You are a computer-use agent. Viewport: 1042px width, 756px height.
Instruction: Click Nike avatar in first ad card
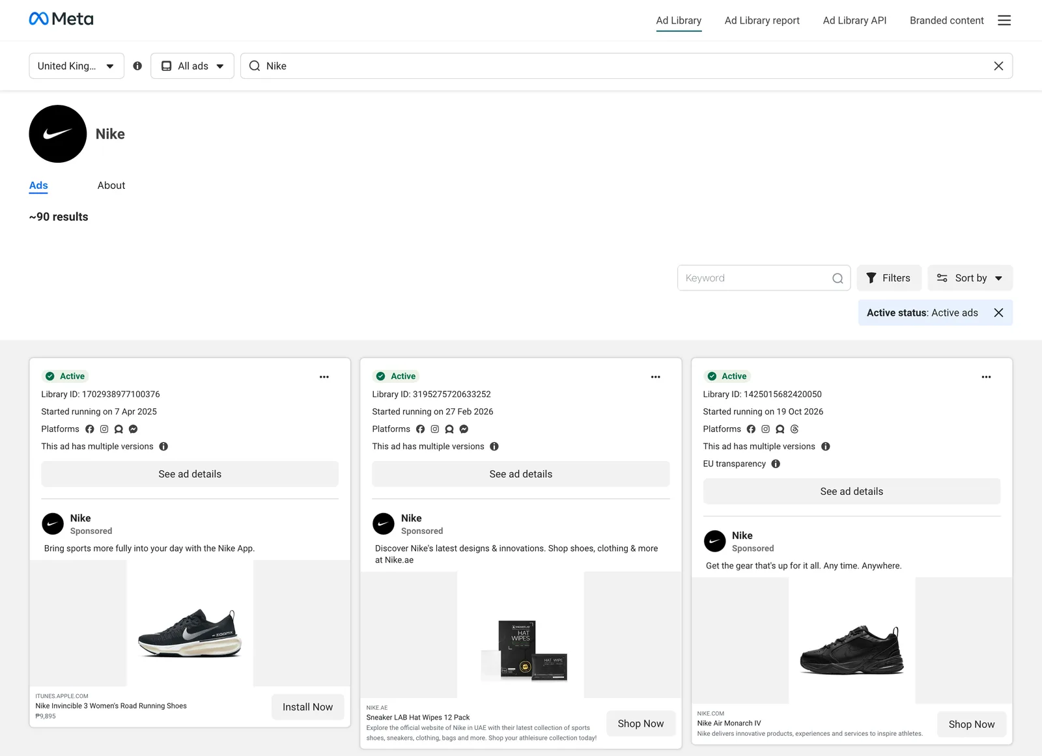[53, 524]
